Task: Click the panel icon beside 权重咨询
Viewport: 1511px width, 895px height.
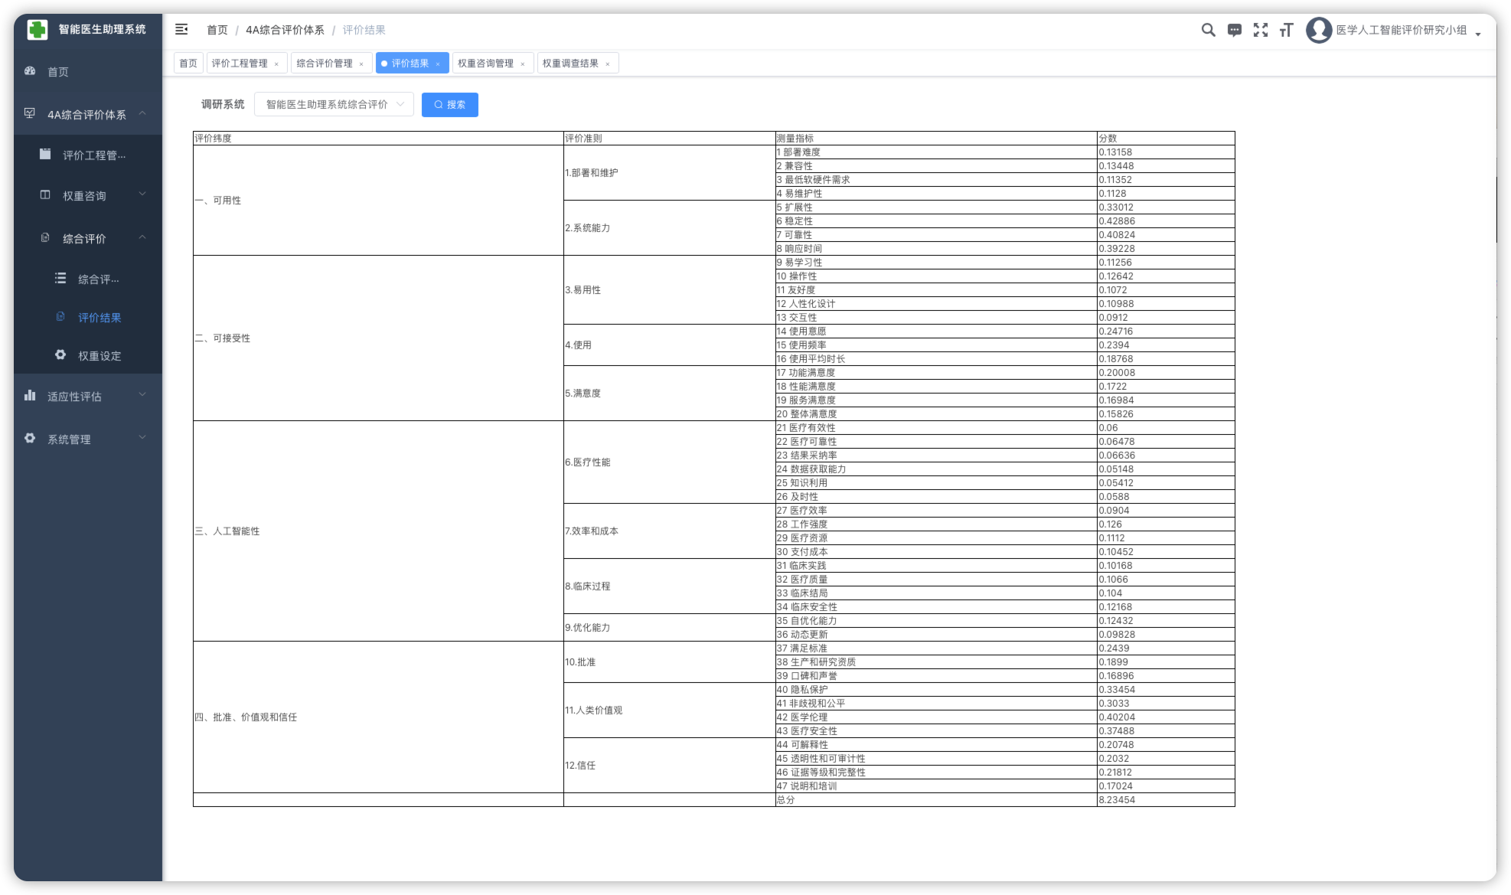Action: point(45,195)
